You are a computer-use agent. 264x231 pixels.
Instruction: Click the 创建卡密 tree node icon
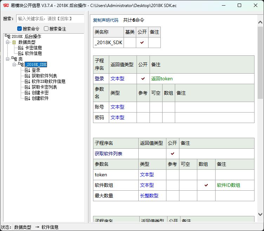(27, 93)
